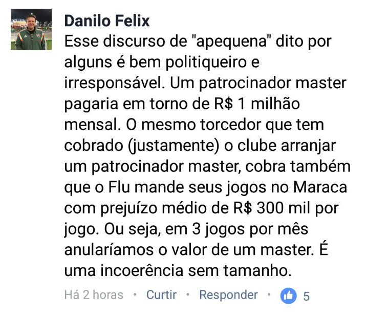The image size is (367, 316).
Task: Click the '(justamente)' parenthetical text
Action: (x=174, y=146)
